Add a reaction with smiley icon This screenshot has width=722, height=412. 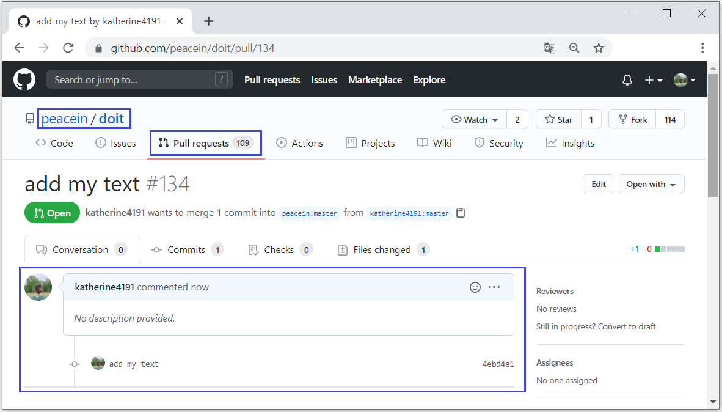(475, 287)
